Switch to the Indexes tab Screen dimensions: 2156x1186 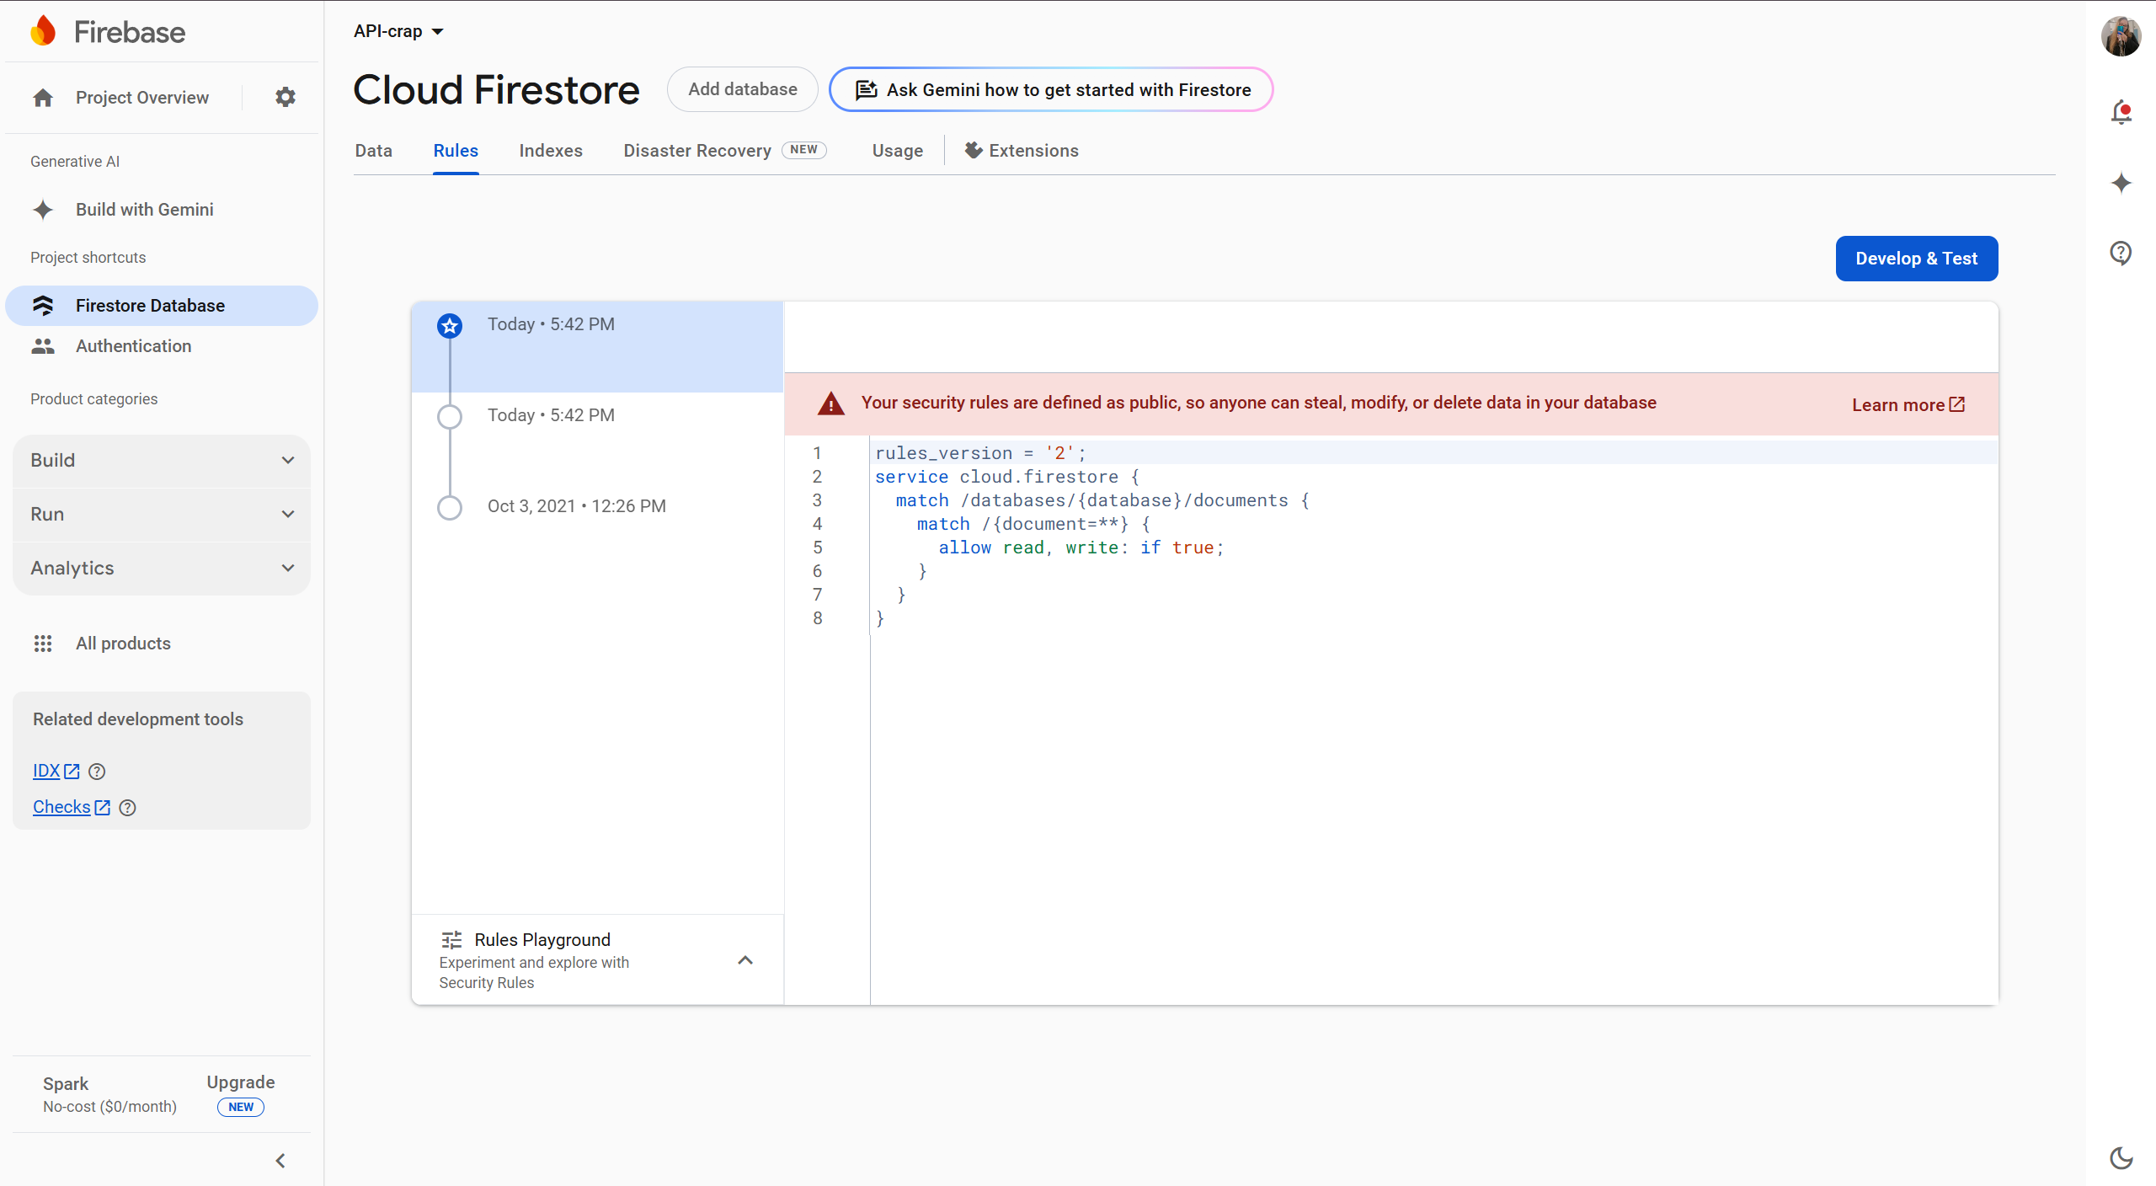click(551, 151)
